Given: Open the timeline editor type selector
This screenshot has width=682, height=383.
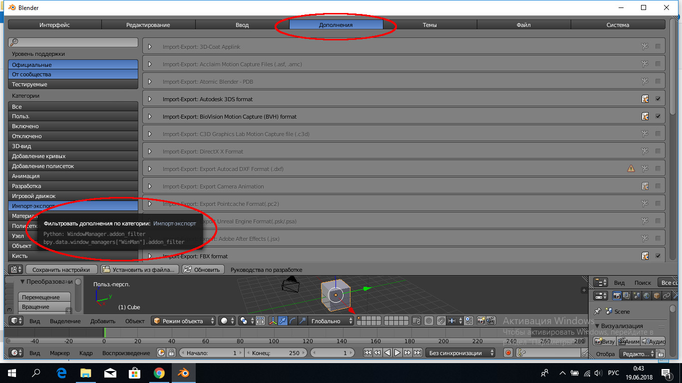Looking at the screenshot, I should pos(16,353).
